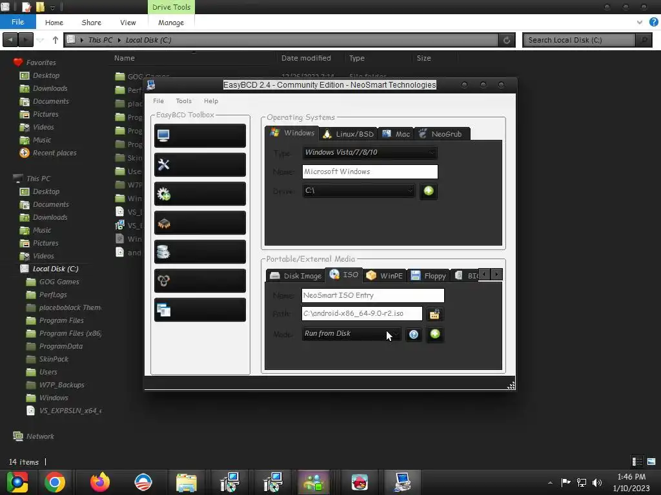The height and width of the screenshot is (495, 661).
Task: Click the ISO path text field
Action: pos(361,314)
